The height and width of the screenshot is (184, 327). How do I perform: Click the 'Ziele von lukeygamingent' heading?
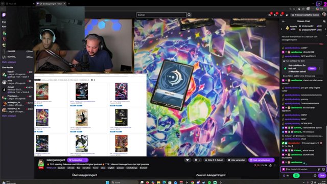(211, 175)
